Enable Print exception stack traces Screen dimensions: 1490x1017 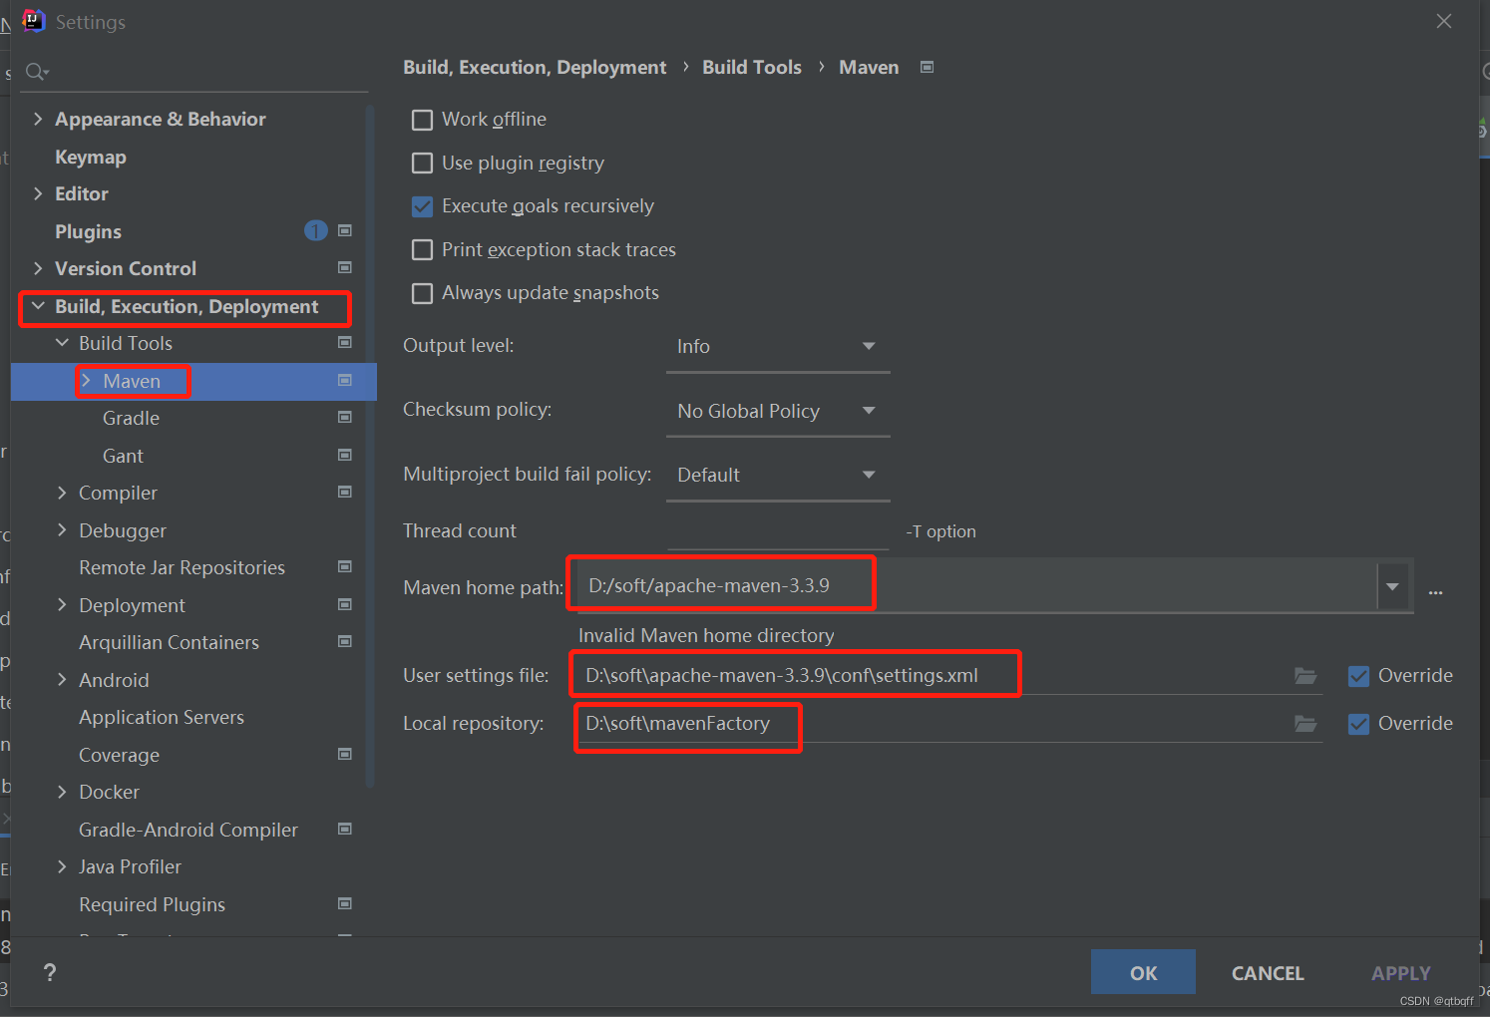point(423,249)
